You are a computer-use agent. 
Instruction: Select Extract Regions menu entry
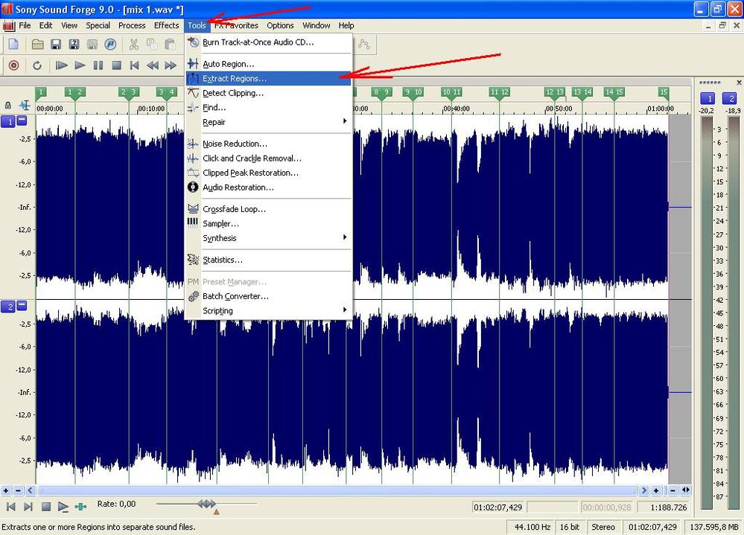(269, 79)
